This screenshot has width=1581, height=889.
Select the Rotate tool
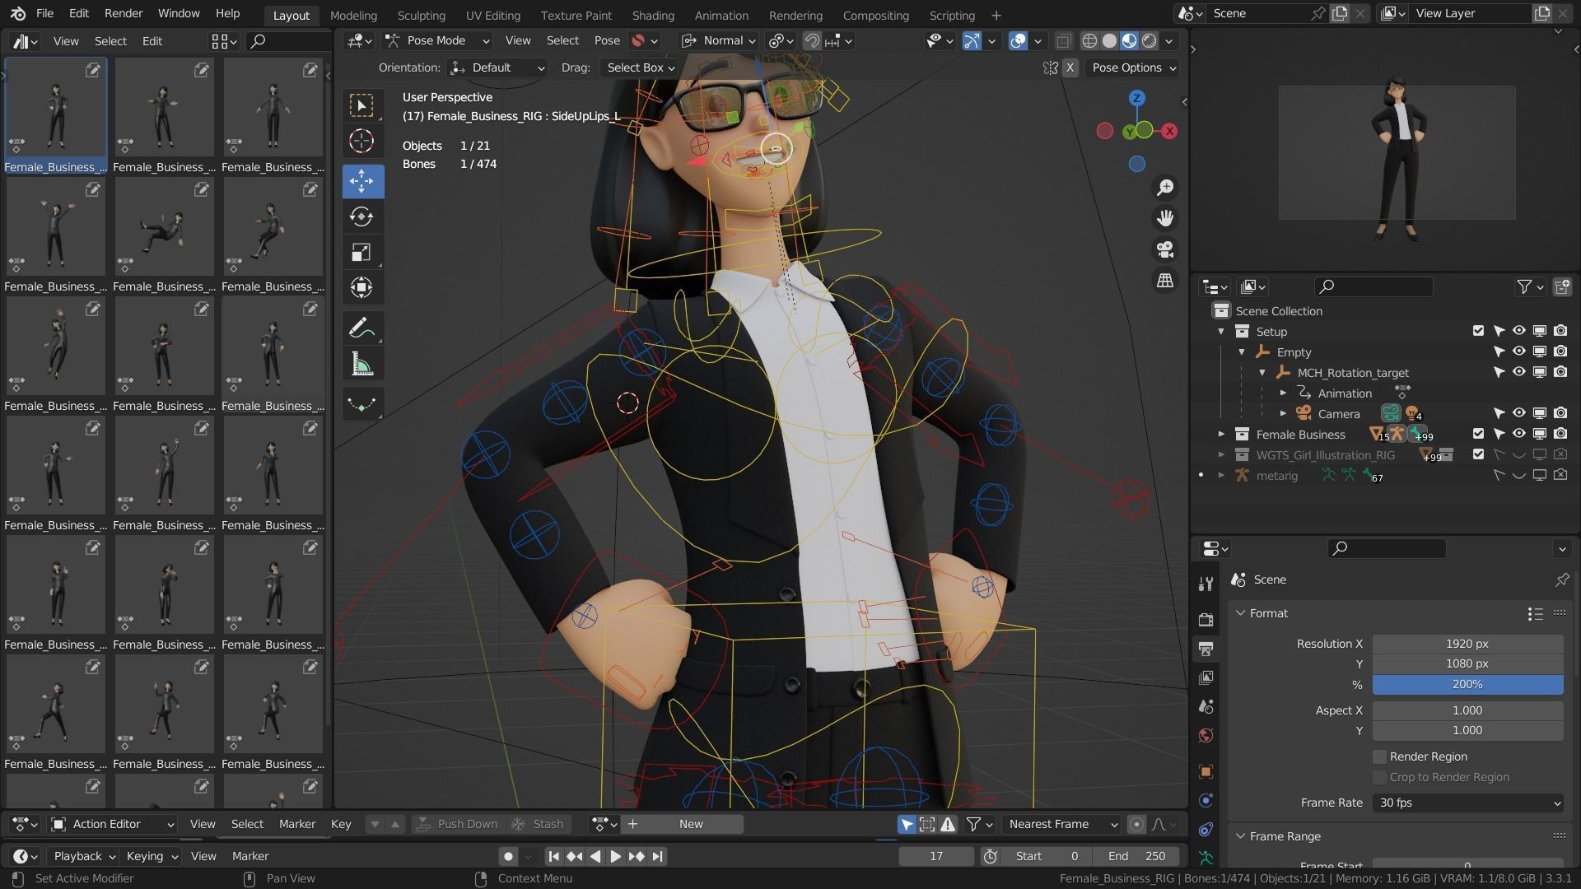coord(361,216)
